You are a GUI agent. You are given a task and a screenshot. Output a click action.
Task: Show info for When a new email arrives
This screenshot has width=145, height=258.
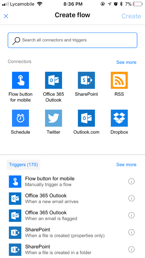click(131, 198)
